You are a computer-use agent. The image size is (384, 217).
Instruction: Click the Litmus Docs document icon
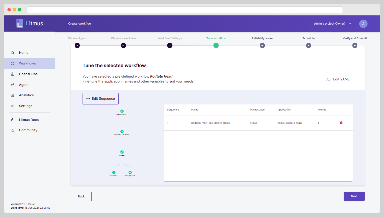pyautogui.click(x=12, y=120)
